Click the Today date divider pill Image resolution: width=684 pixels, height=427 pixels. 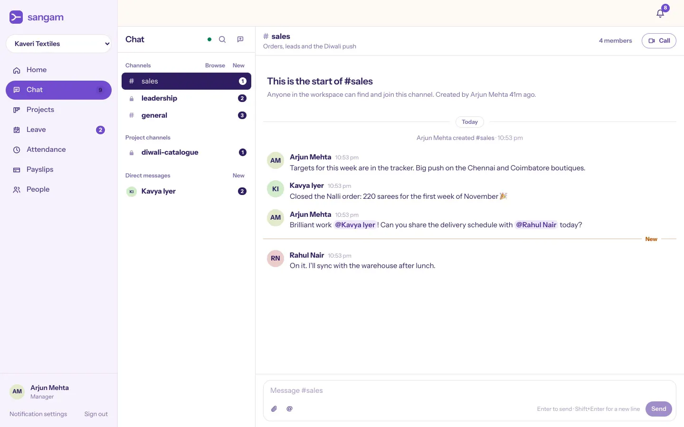click(x=470, y=122)
